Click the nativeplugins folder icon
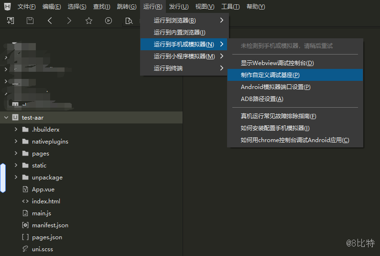Screen dimensions: 380x256 coord(25,141)
